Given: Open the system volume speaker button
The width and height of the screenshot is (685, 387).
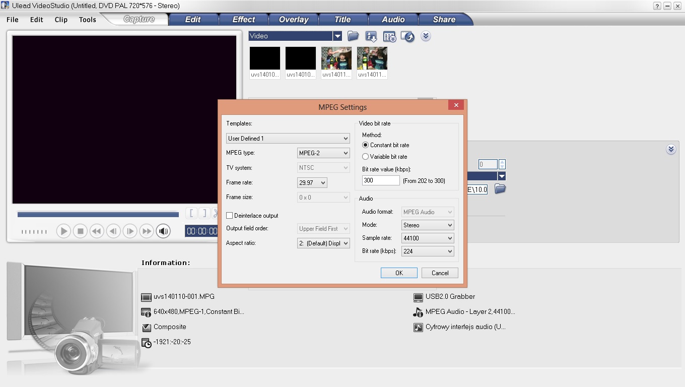Looking at the screenshot, I should [163, 231].
